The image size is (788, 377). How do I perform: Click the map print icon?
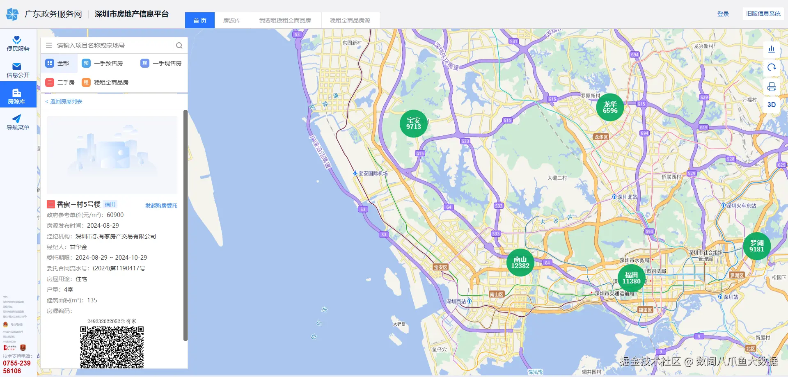[x=772, y=87]
